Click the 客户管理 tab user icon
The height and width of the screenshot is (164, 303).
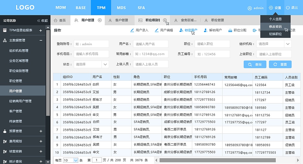tap(110, 20)
